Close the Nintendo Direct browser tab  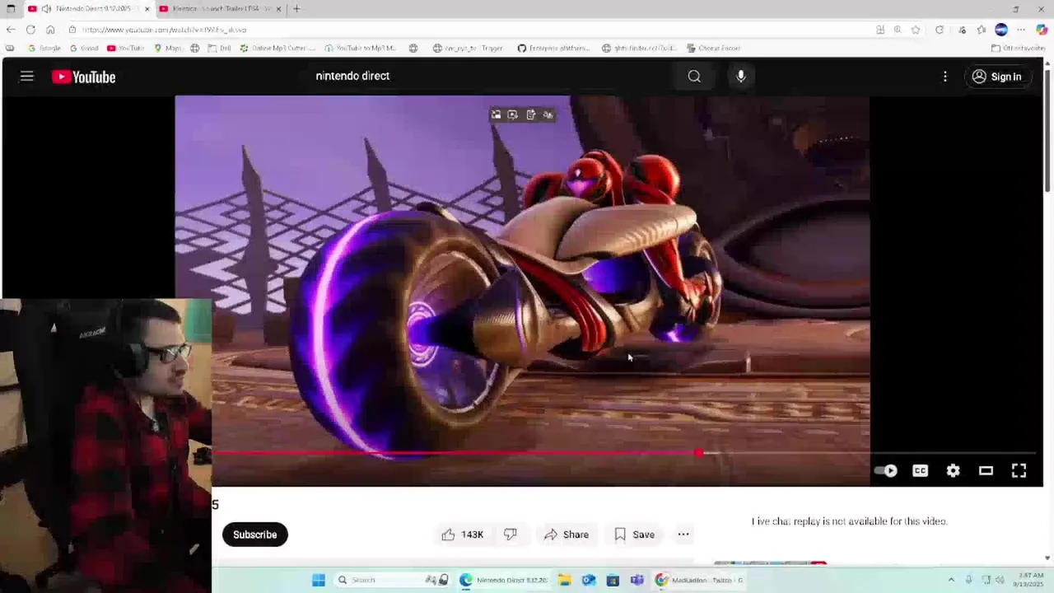coord(147,9)
